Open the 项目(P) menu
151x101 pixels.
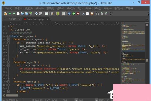click(x=50, y=9)
